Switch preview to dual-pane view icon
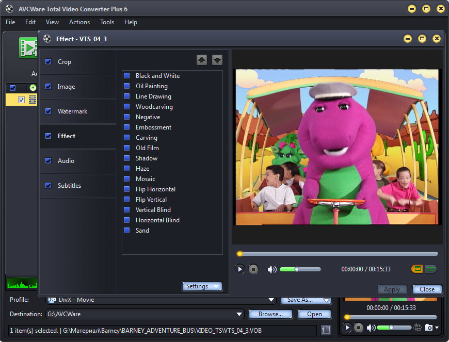Image resolution: width=449 pixels, height=342 pixels. point(430,269)
